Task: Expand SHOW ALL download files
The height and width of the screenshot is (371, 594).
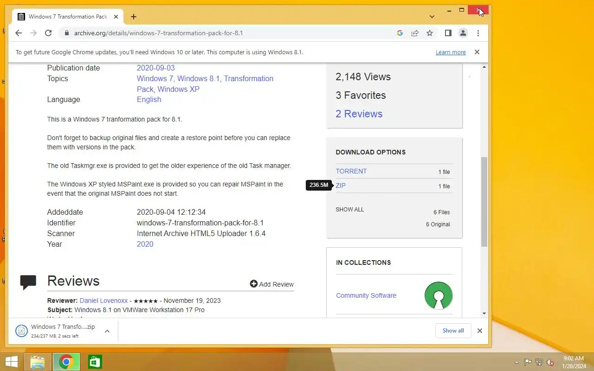Action: tap(350, 210)
